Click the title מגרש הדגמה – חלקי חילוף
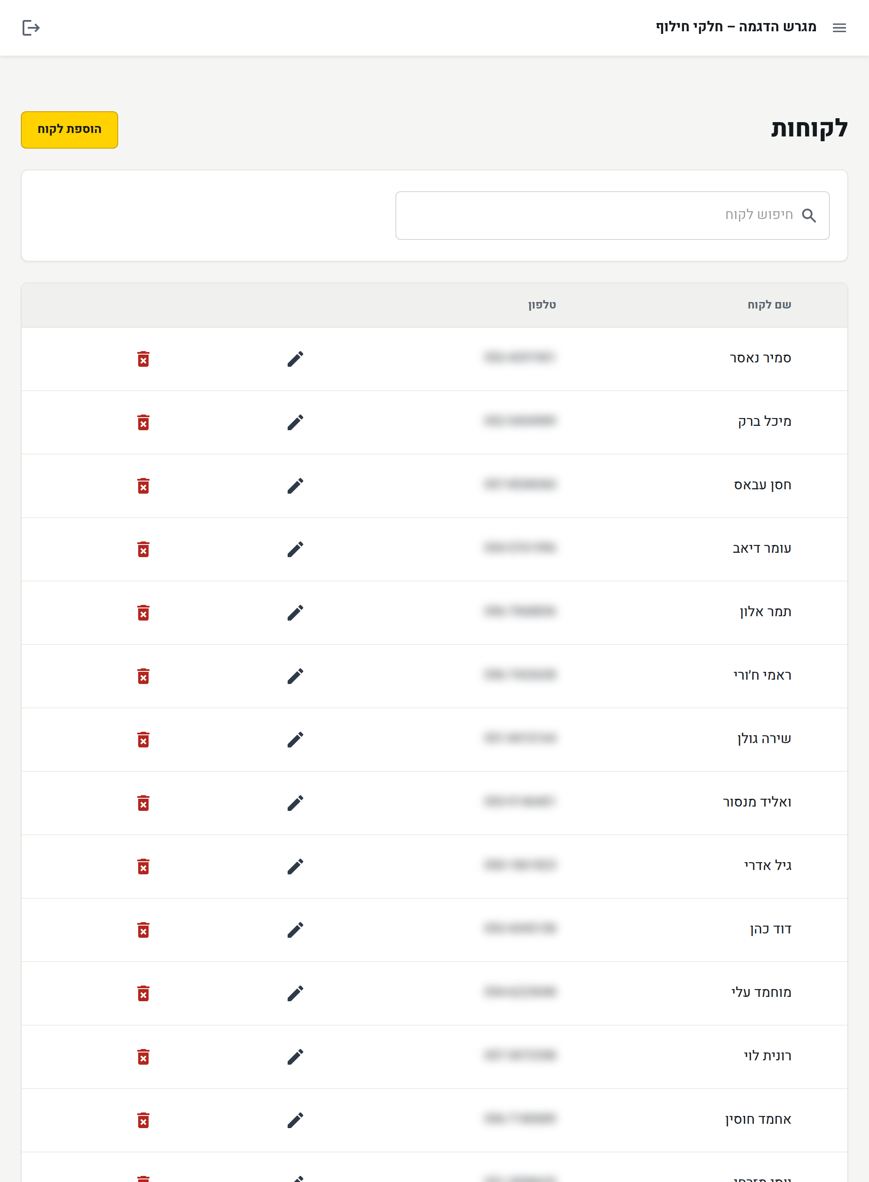Screen dimensions: 869x1182 coord(736,27)
